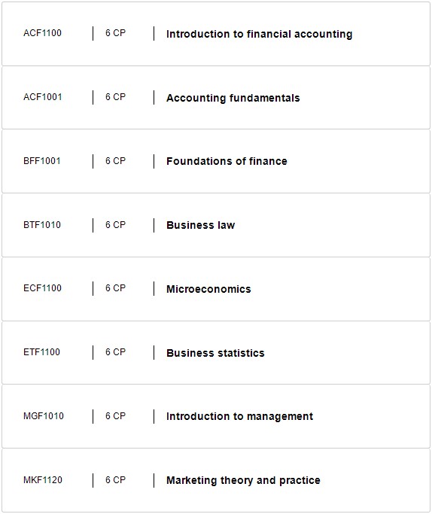Viewport: 432px width, 514px height.
Task: Click the ECF1100 unit code
Action: click(x=42, y=288)
